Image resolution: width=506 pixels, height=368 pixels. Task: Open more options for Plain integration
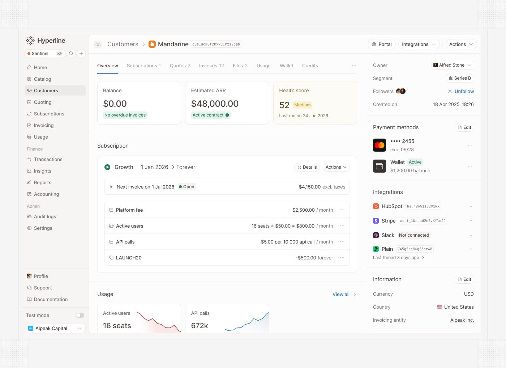point(472,249)
